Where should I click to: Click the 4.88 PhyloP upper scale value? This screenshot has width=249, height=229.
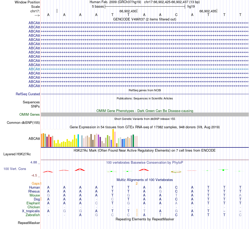pyautogui.click(x=34, y=162)
